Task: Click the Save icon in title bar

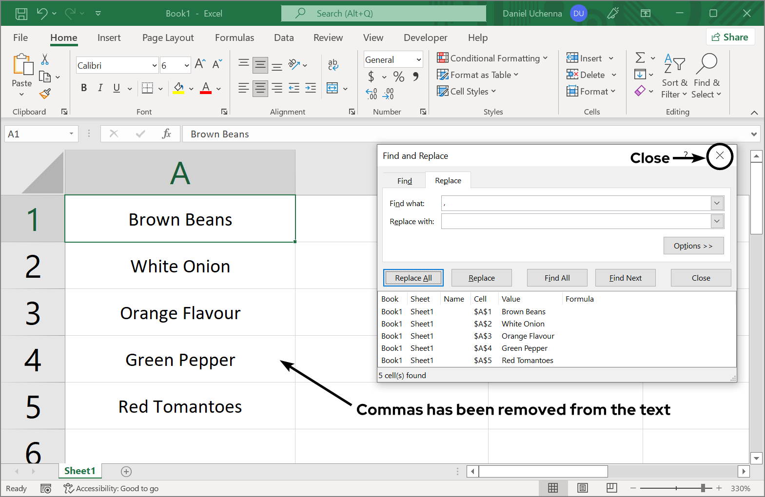Action: tap(21, 14)
